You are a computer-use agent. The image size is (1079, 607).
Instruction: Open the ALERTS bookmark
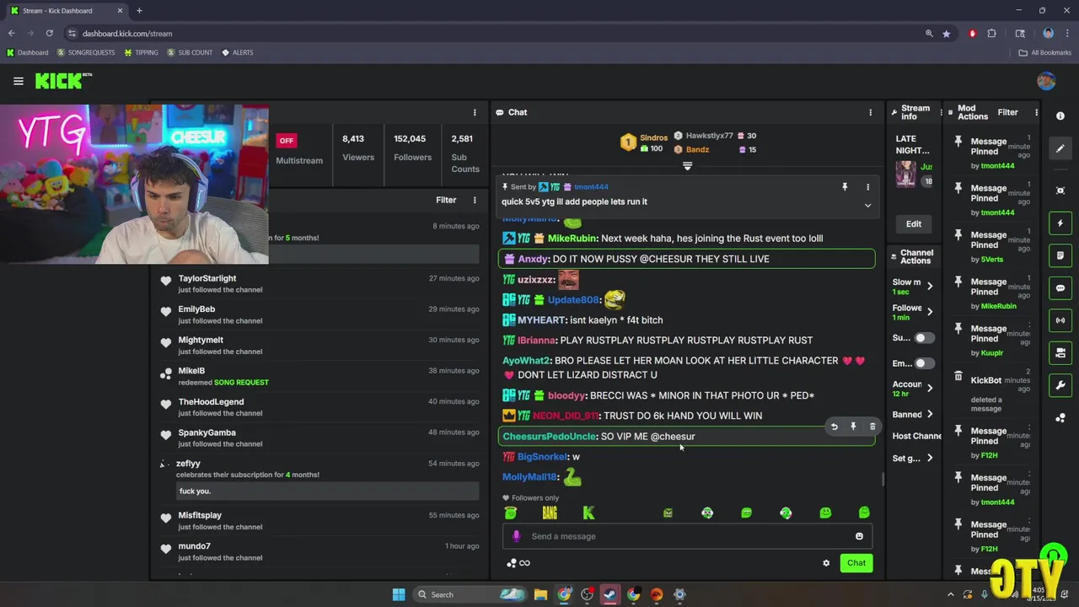(x=237, y=52)
